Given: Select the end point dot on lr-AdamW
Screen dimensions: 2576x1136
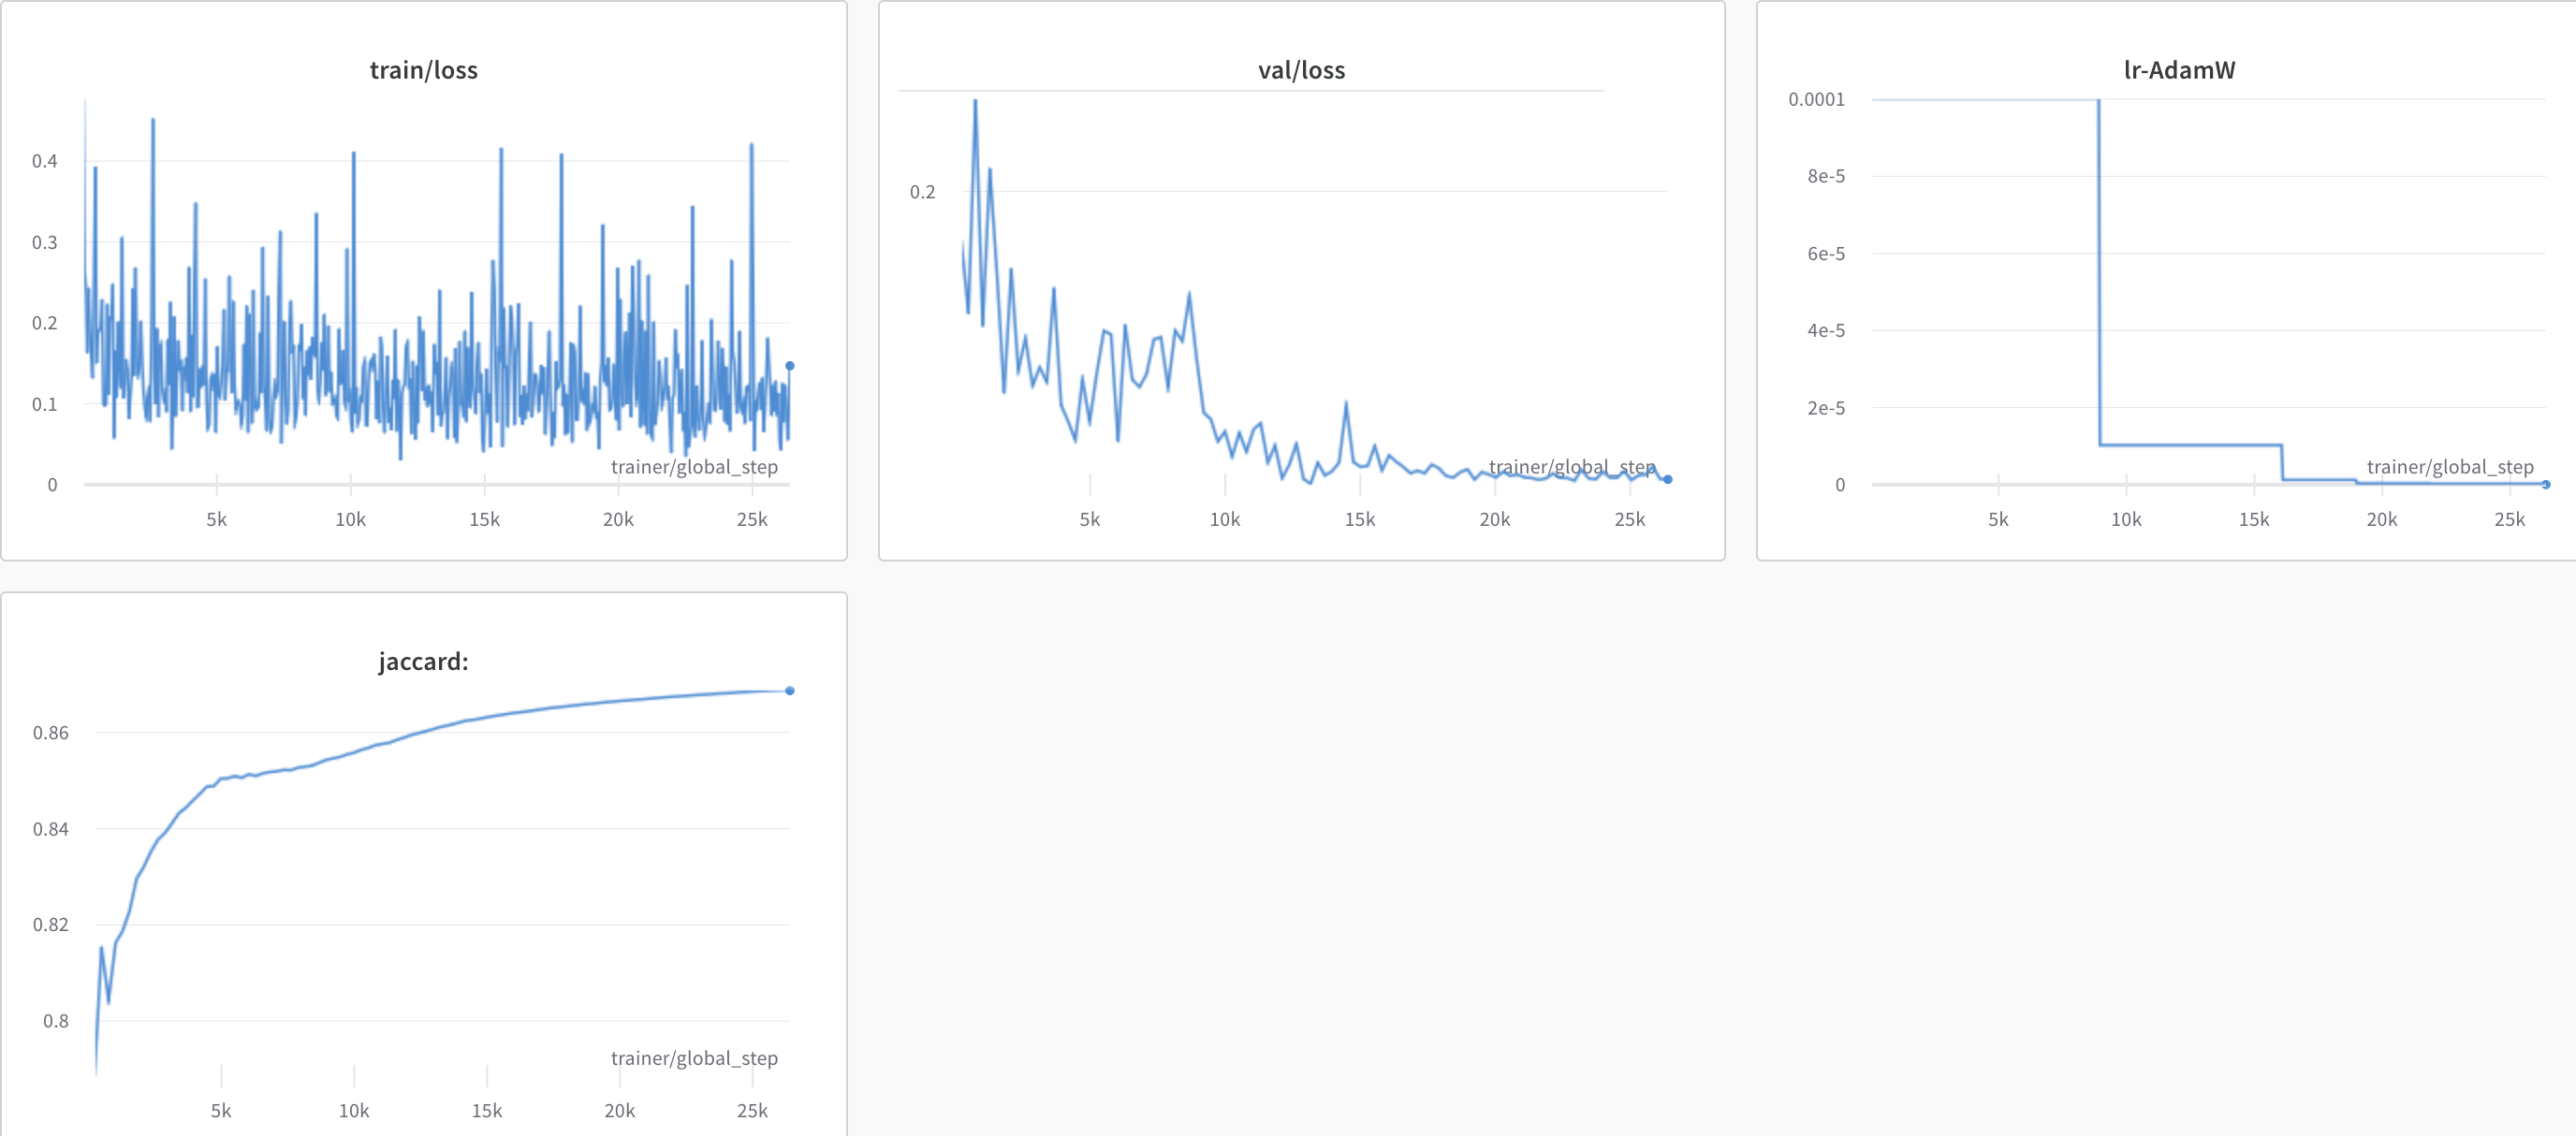Looking at the screenshot, I should 2546,484.
